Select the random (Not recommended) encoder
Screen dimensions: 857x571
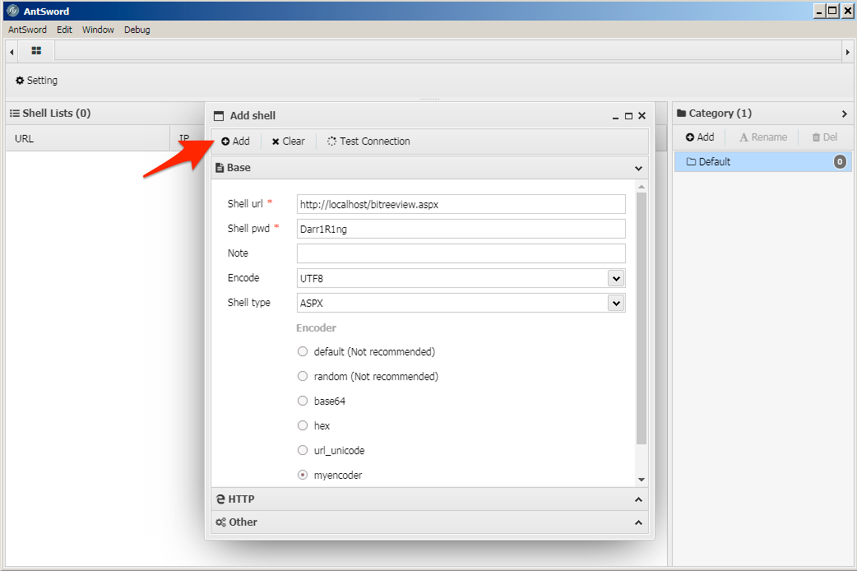(x=302, y=376)
